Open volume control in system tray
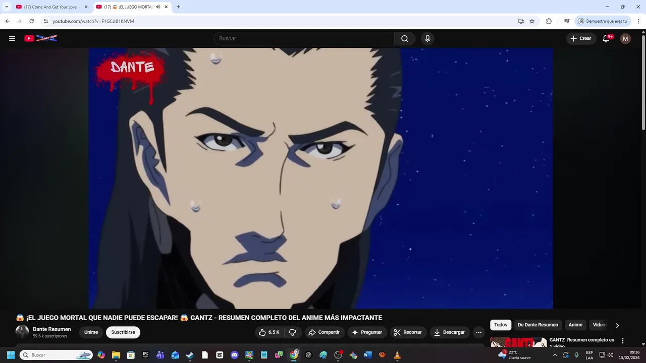Image resolution: width=646 pixels, height=363 pixels. [x=610, y=355]
